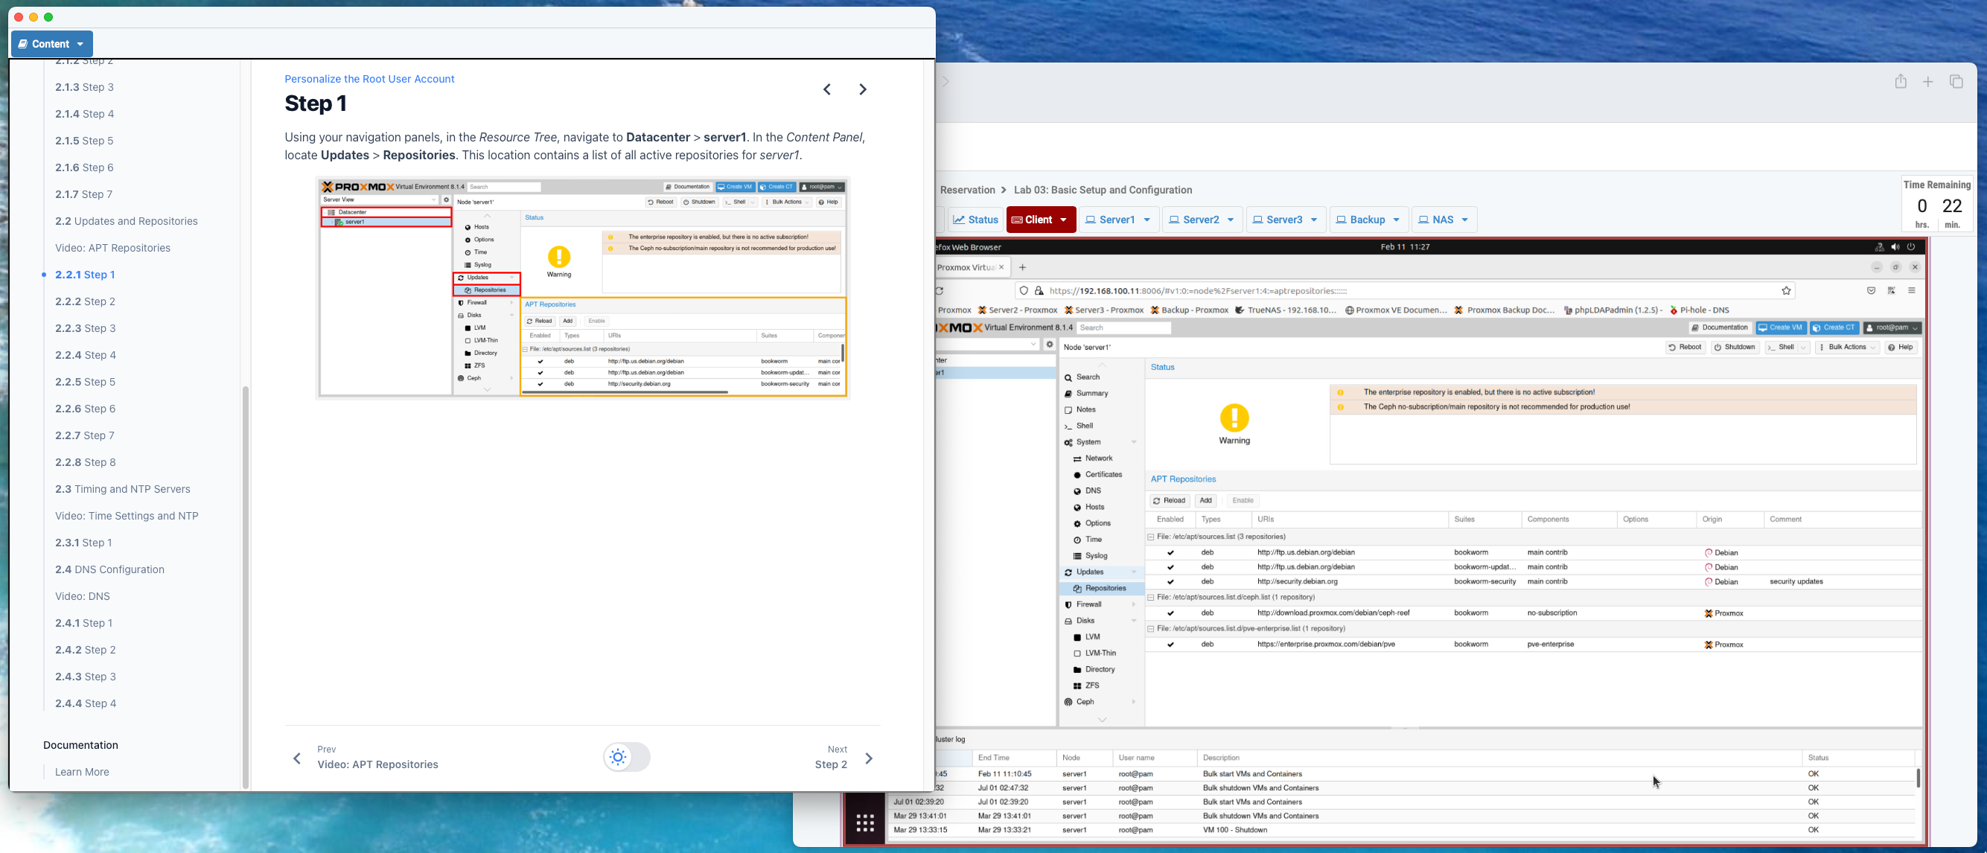Open the Content dropdown menu
The width and height of the screenshot is (1987, 853).
click(51, 44)
